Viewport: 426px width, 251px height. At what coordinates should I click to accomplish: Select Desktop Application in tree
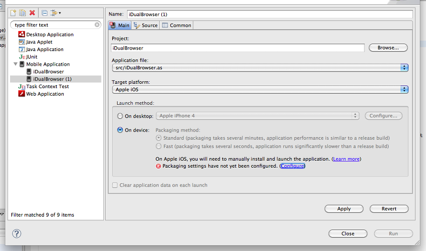[x=50, y=34]
